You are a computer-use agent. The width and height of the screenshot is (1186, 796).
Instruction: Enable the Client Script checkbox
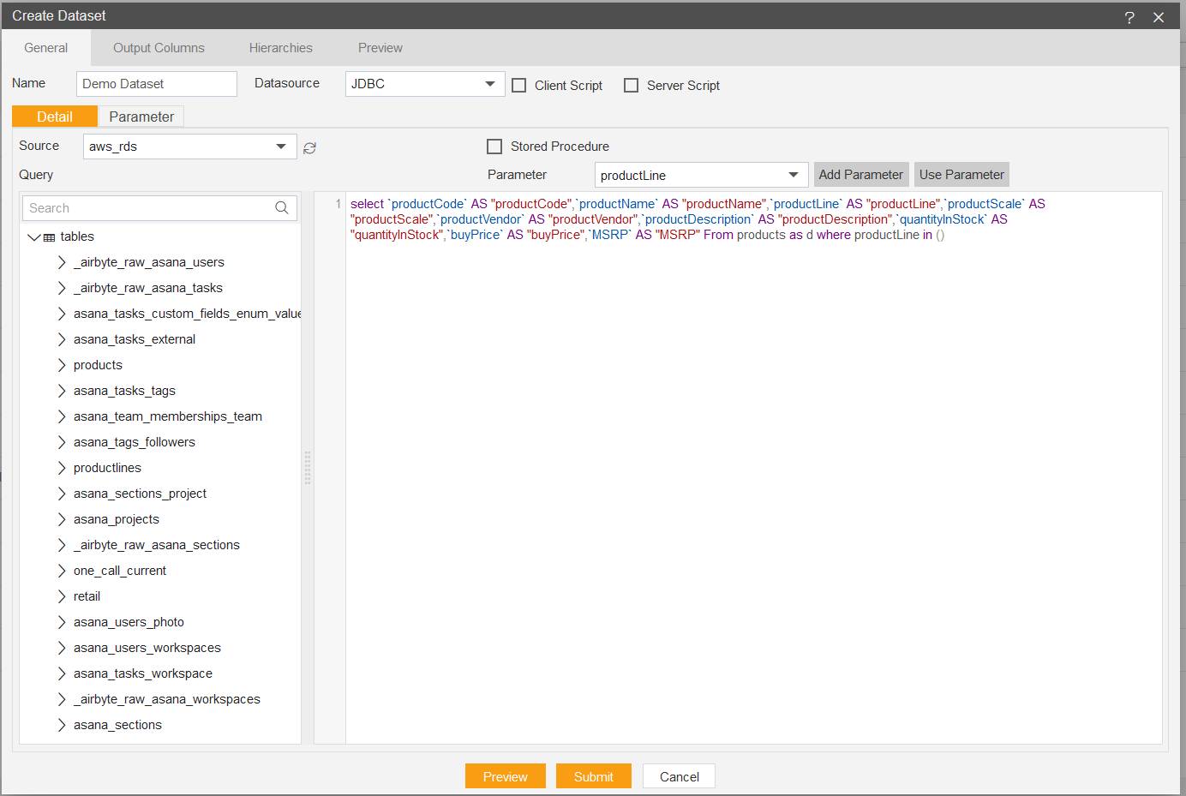(x=519, y=86)
